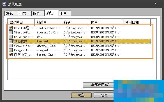Click the Realtek Sem... manufacturer cell
This screenshot has width=164, height=102.
48,28
